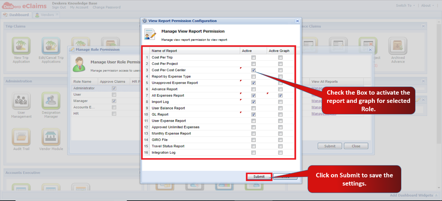Open the New Trip Application icon

(21, 46)
